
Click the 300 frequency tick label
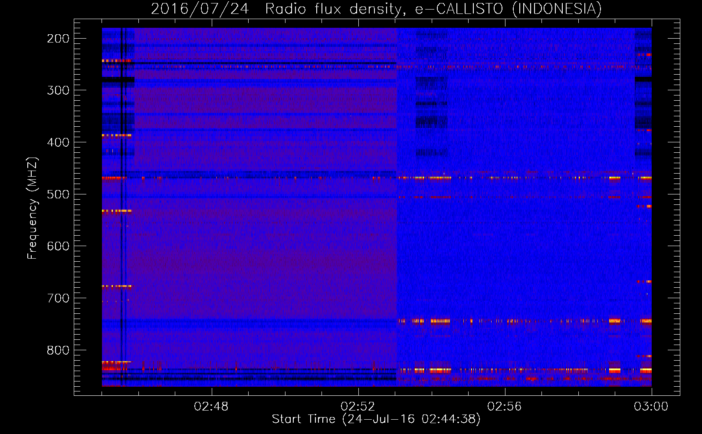58,90
